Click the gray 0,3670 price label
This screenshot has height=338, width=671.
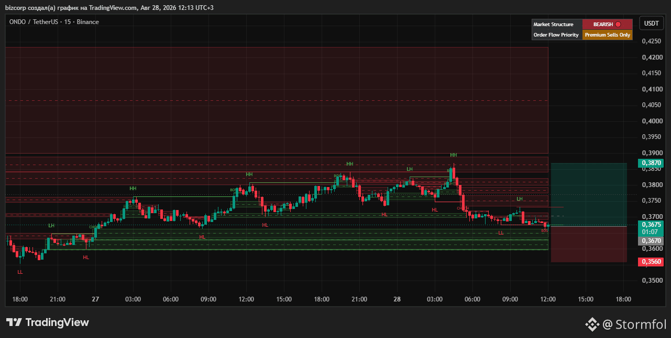coord(652,241)
